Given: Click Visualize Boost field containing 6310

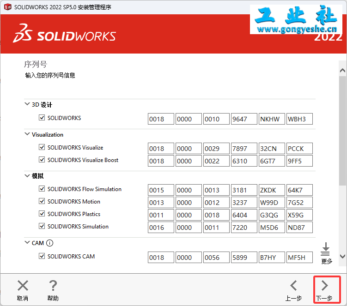Looking at the screenshot, I should click(244, 161).
